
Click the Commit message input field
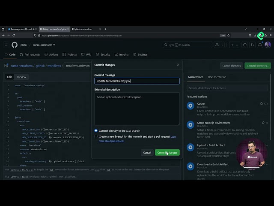tap(137, 81)
